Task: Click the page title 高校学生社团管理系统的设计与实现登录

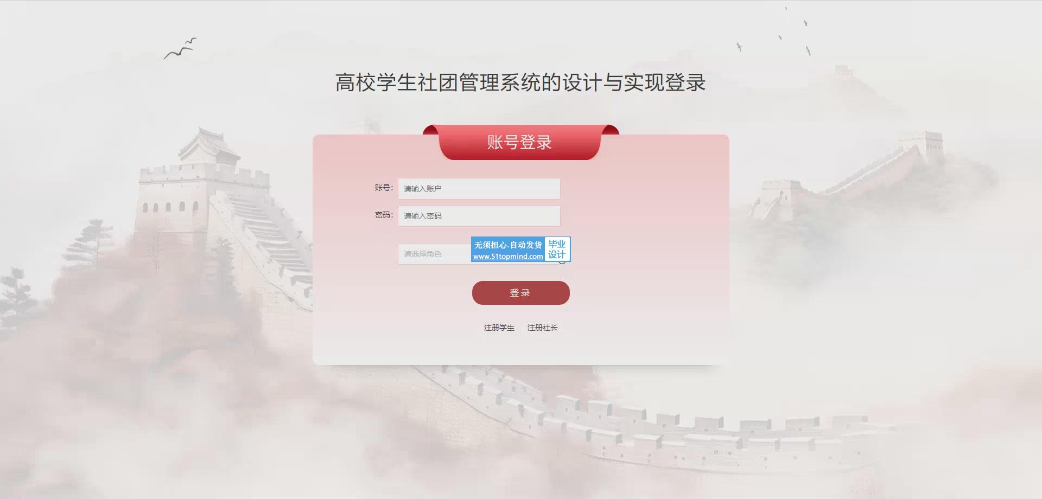Action: point(520,82)
